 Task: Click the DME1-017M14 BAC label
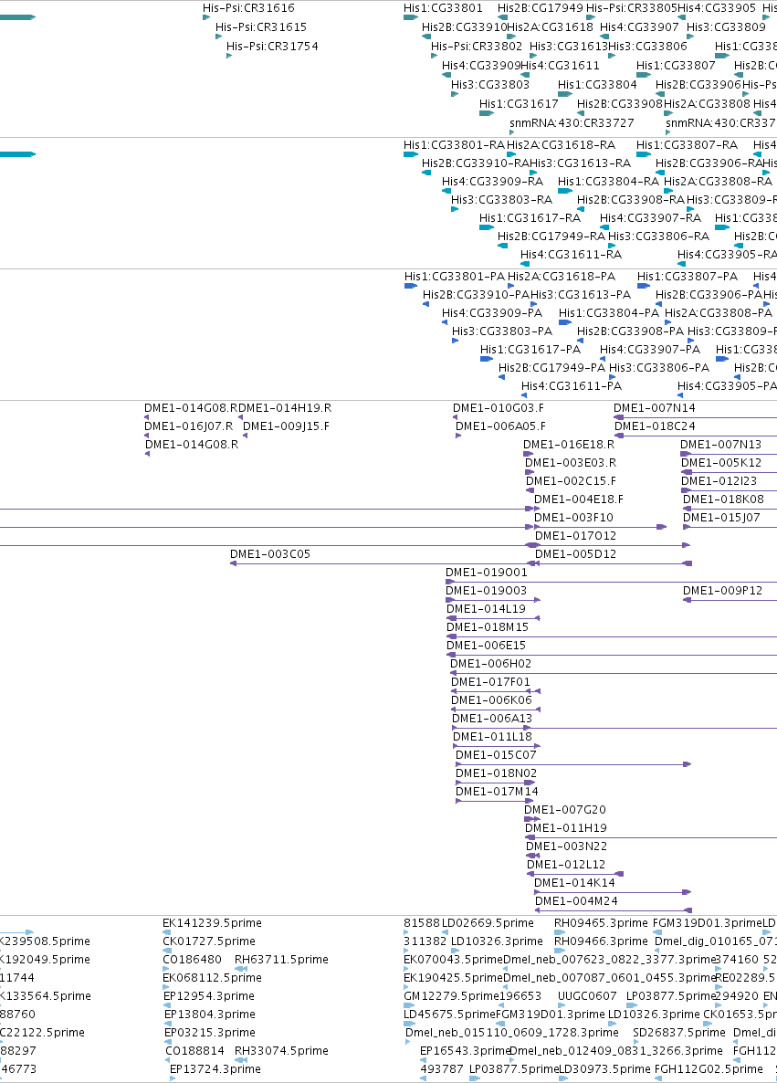point(498,793)
